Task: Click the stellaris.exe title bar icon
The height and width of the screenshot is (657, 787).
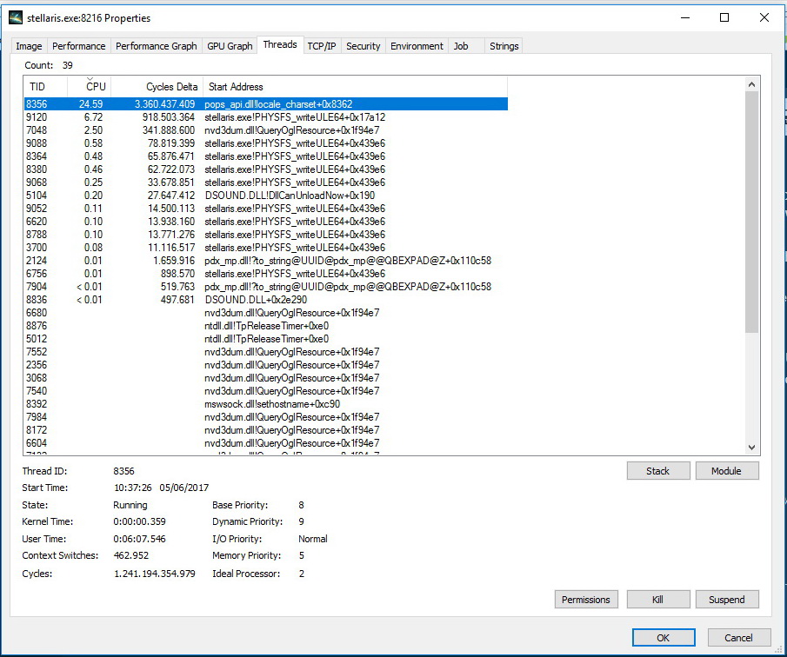Action: 16,17
